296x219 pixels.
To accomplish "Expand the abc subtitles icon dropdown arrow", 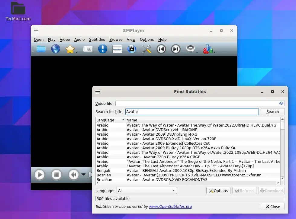I will (x=214, y=52).
